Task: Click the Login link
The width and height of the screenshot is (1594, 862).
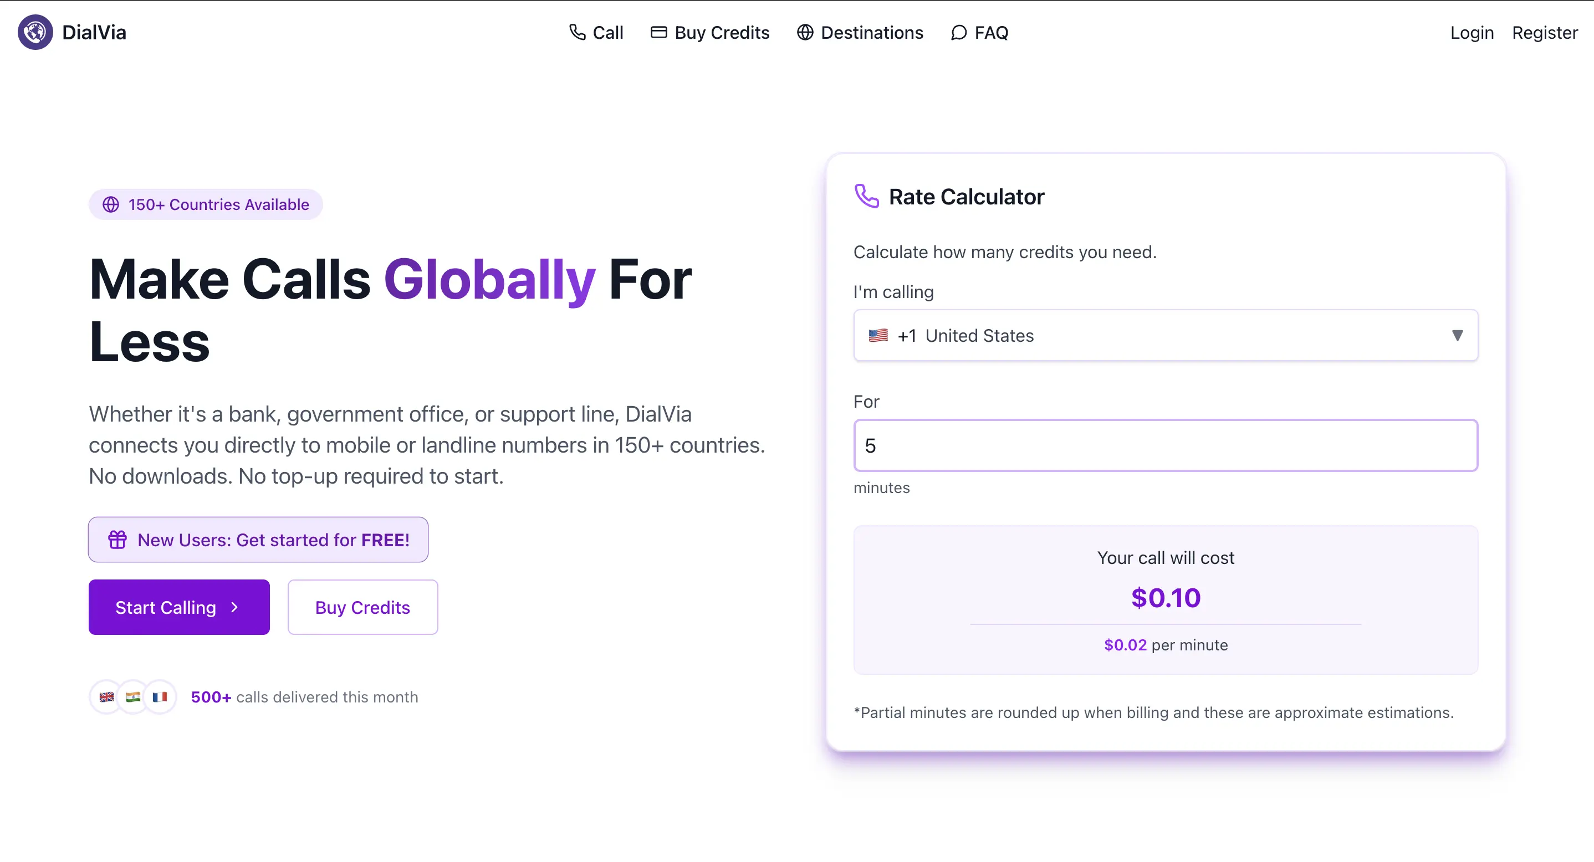Action: 1472,33
